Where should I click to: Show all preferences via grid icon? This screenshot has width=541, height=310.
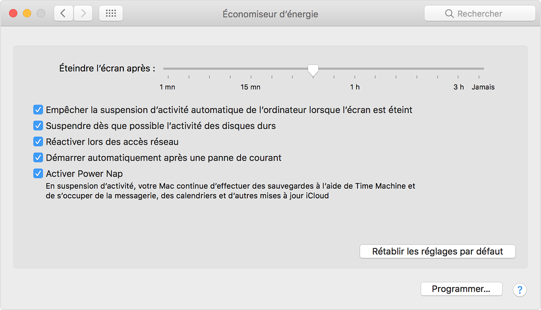click(x=111, y=14)
